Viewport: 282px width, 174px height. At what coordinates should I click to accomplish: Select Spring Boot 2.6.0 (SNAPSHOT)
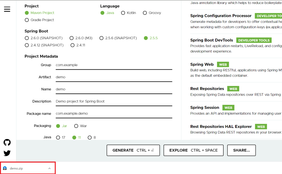(44, 38)
